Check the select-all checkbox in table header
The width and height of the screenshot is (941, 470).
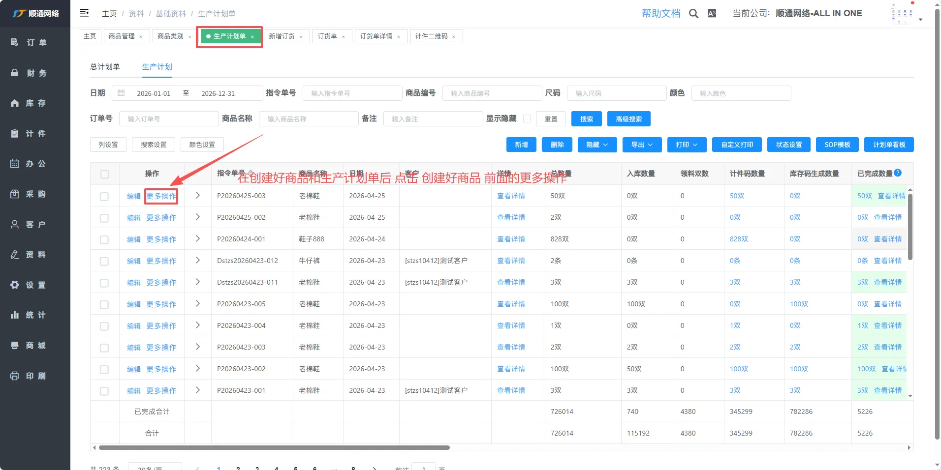point(104,174)
